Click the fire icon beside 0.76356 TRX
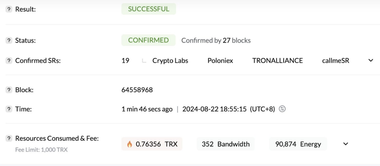 [x=130, y=144]
